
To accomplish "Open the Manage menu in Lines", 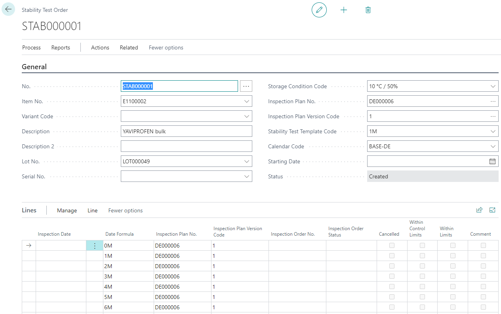I will coord(67,210).
